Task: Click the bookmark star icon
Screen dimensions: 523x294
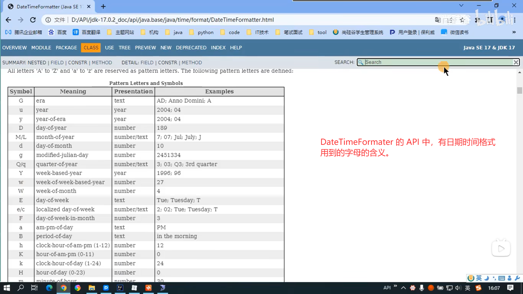Action: coord(462,20)
